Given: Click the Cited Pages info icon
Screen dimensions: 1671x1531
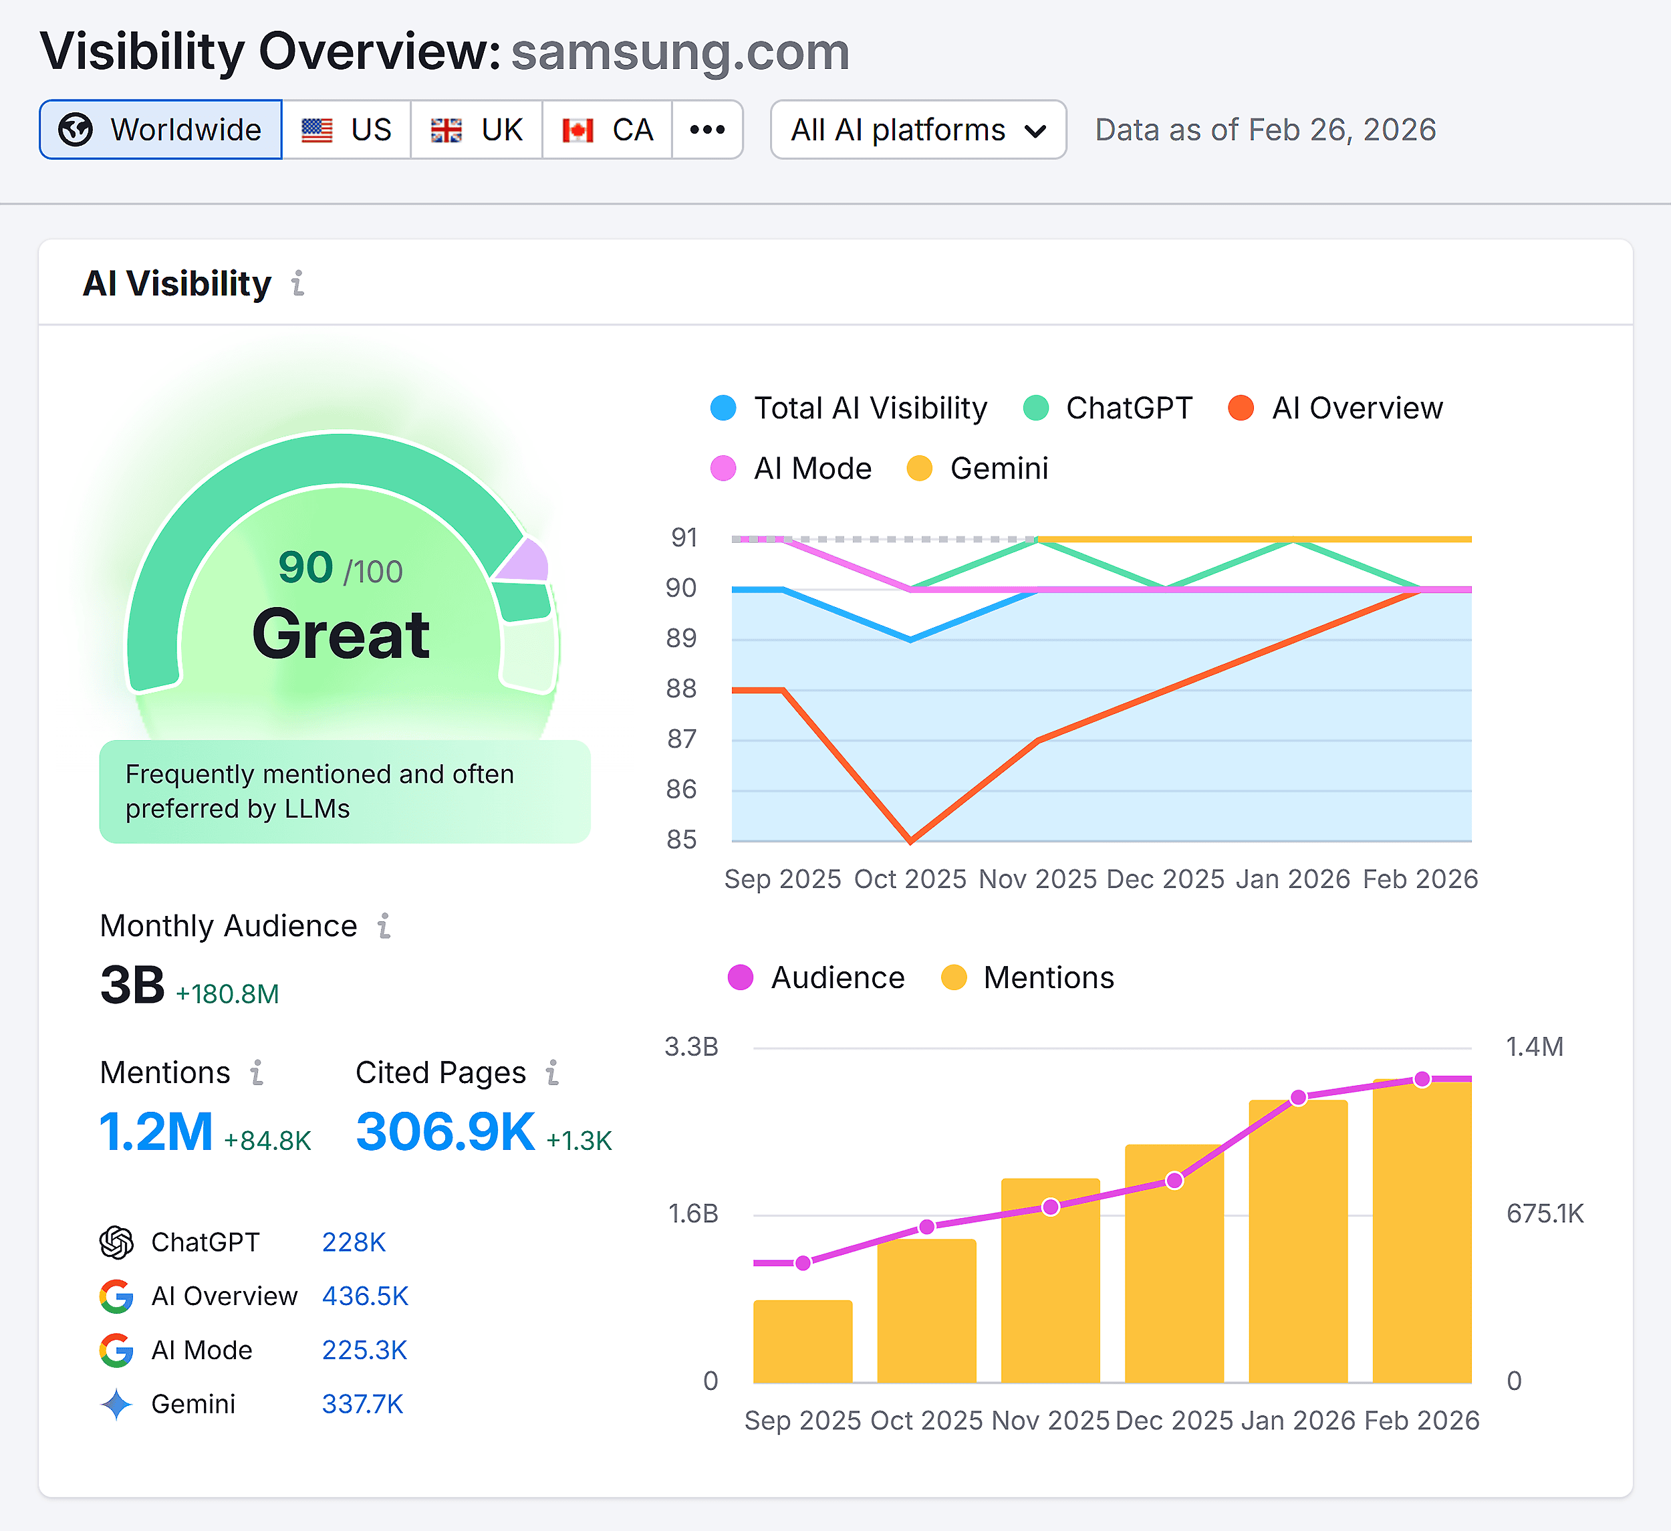Looking at the screenshot, I should [553, 1072].
